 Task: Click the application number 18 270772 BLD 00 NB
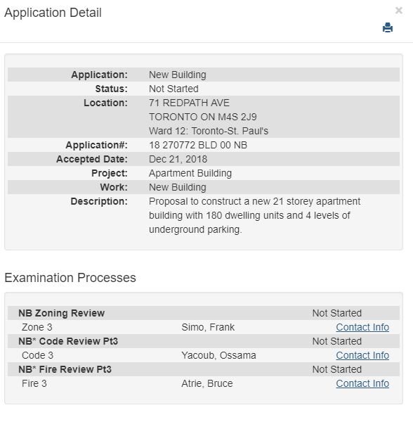click(x=198, y=145)
